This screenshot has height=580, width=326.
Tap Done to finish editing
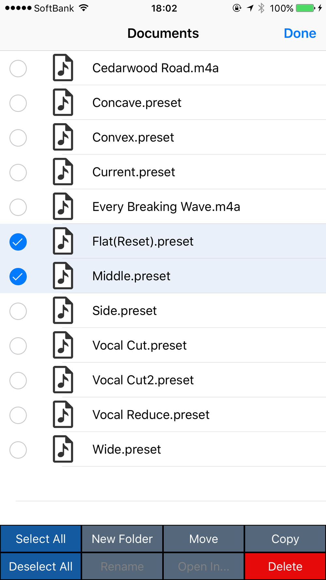300,33
